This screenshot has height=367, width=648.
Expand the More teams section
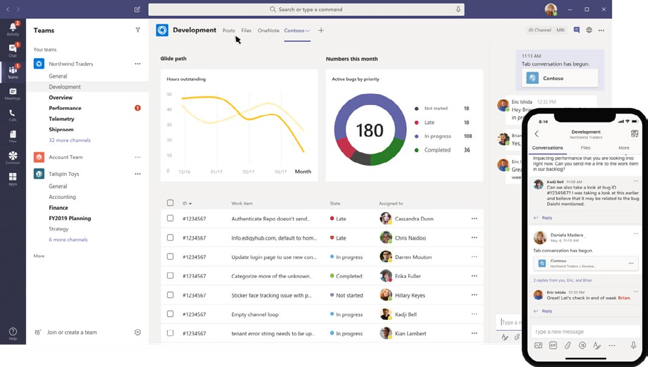[x=39, y=256]
